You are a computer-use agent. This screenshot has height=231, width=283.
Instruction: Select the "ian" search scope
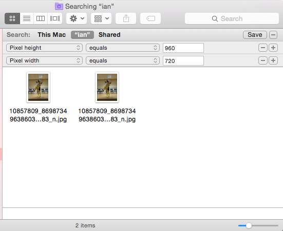click(x=82, y=34)
